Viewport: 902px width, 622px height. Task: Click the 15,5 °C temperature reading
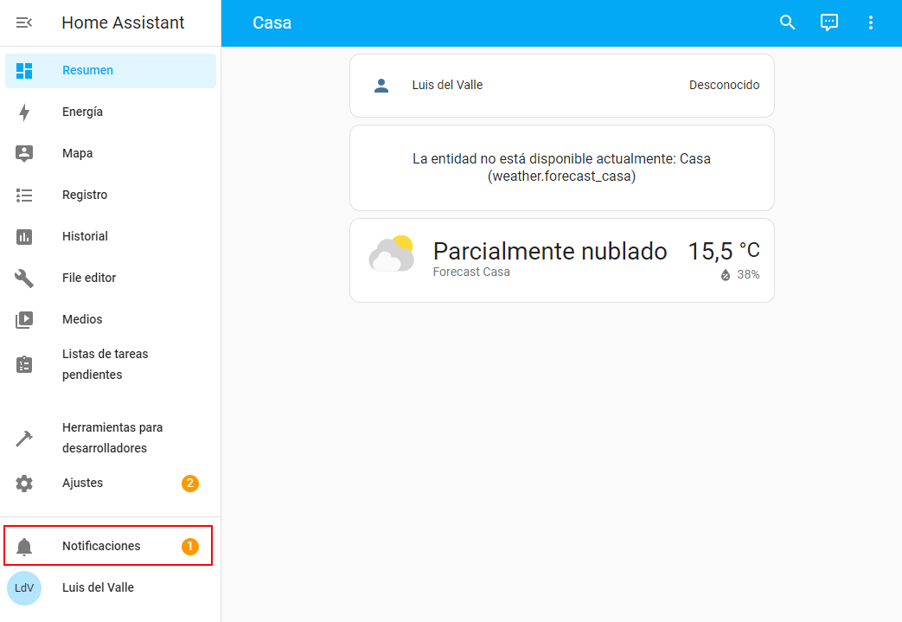(724, 251)
